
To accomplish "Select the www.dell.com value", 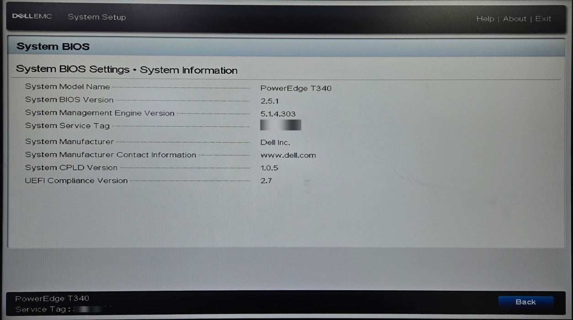I will [x=288, y=155].
